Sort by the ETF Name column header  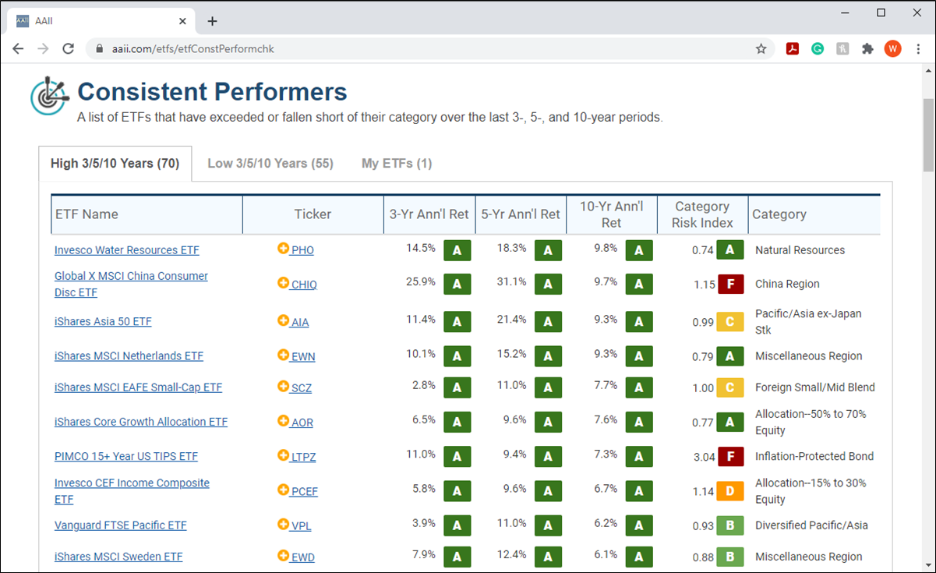[147, 214]
